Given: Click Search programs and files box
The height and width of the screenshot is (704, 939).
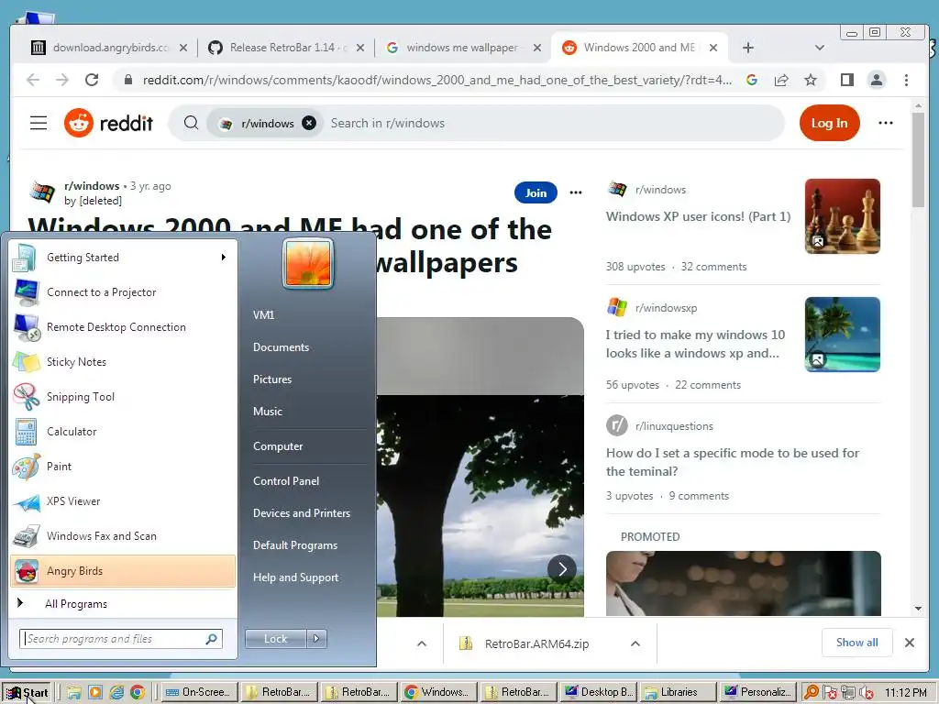Looking at the screenshot, I should point(121,639).
